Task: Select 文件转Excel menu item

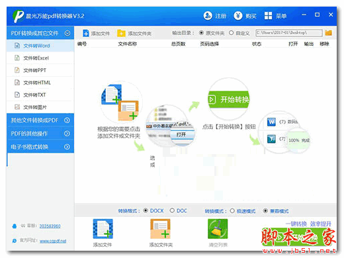Action: [x=40, y=58]
